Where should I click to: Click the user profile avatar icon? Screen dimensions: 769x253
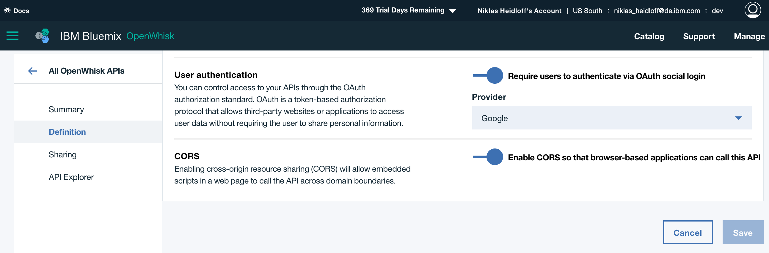click(x=753, y=10)
